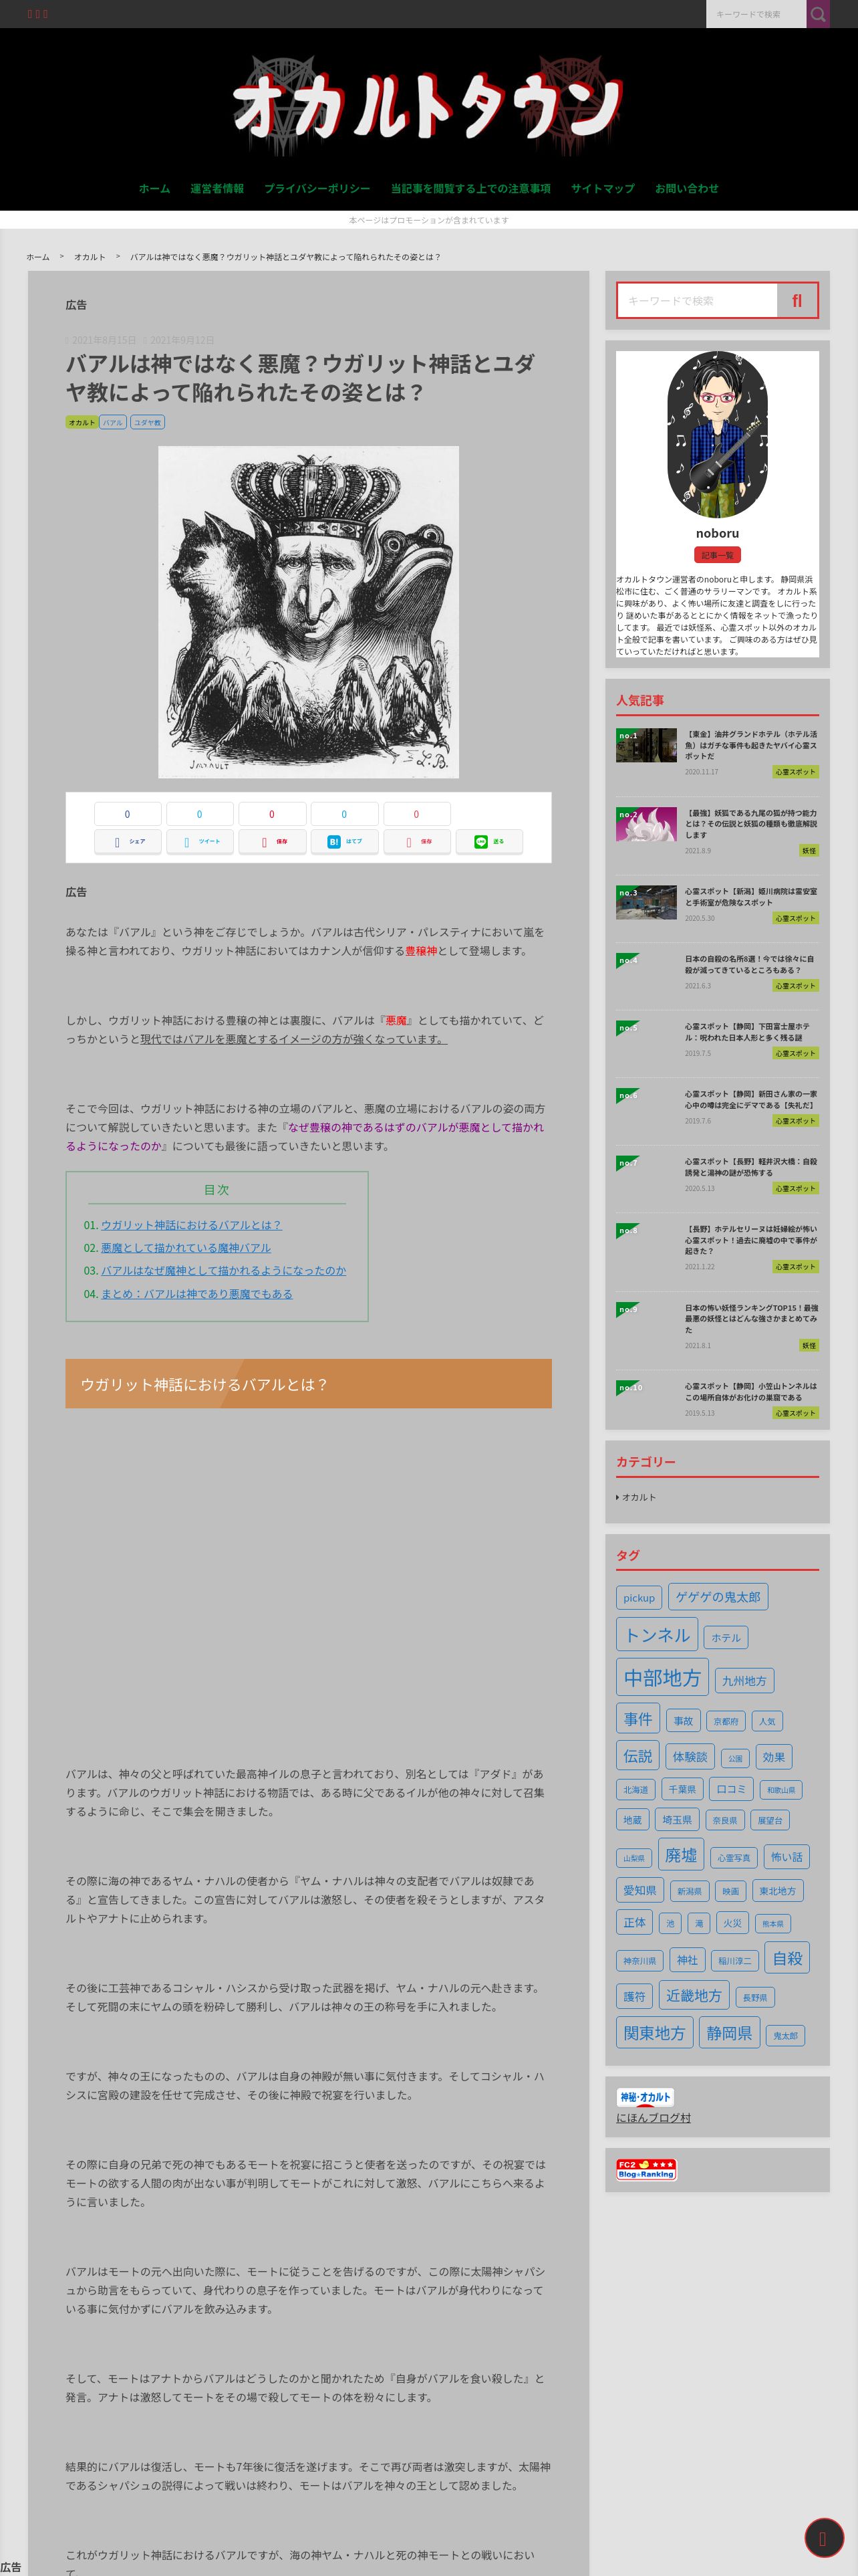This screenshot has height=2576, width=858.
Task: Open 日本の自殺の名所8選 article link
Action: 749,964
